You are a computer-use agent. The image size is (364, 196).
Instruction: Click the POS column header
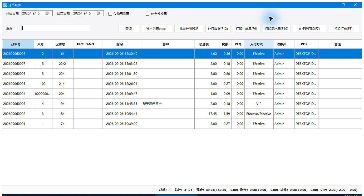(x=307, y=44)
